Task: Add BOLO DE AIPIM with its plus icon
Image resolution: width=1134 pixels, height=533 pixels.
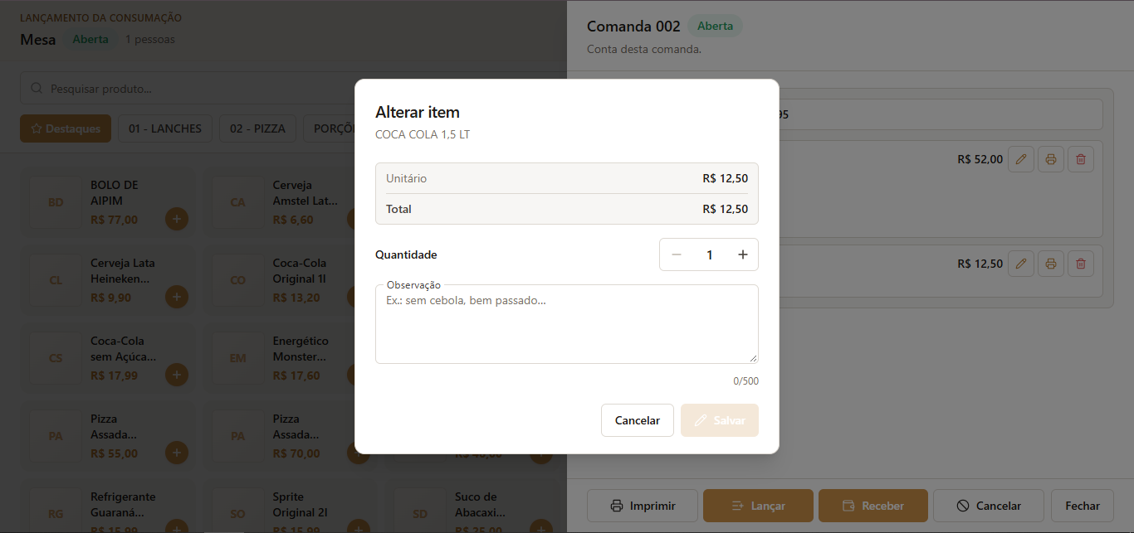Action: pyautogui.click(x=177, y=220)
